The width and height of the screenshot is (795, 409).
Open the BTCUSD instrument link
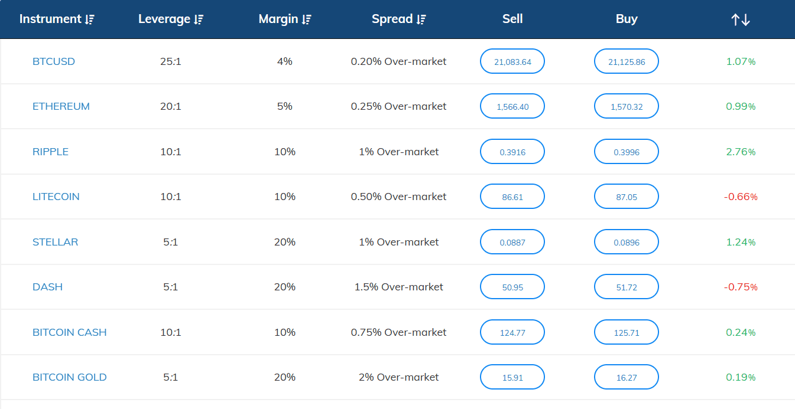click(54, 61)
